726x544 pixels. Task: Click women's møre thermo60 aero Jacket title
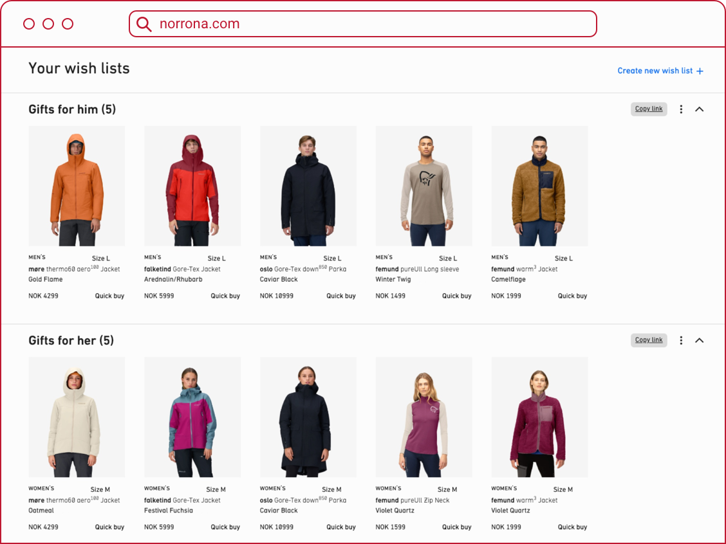(x=74, y=500)
